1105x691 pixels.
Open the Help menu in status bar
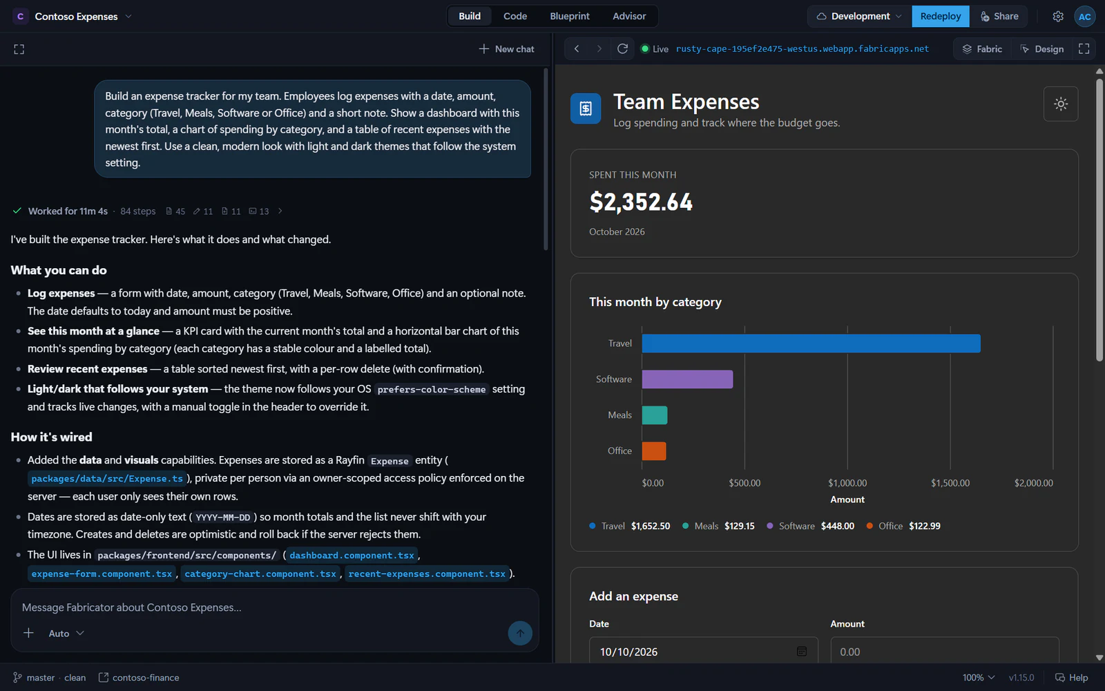(x=1071, y=678)
